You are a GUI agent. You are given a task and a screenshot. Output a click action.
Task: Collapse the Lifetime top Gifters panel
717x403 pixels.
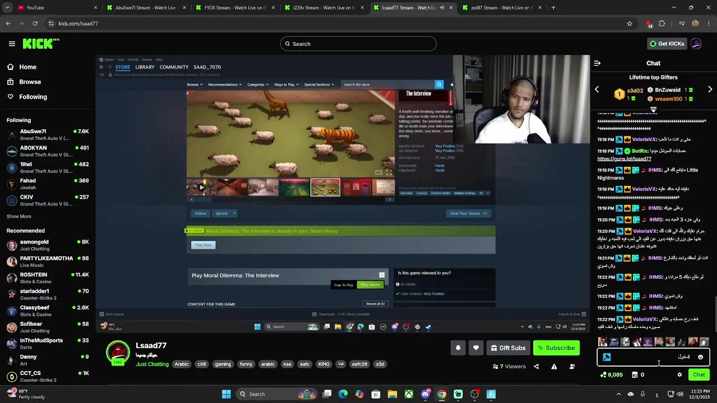pyautogui.click(x=653, y=109)
